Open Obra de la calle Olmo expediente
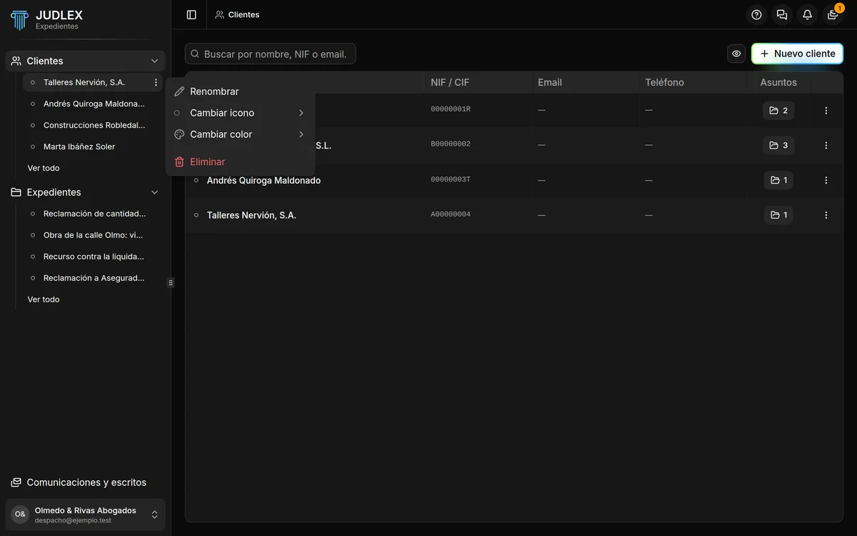Viewport: 857px width, 536px height. coord(94,235)
